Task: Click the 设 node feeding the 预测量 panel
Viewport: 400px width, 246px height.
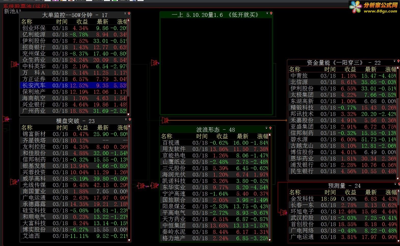Action: click(283, 212)
